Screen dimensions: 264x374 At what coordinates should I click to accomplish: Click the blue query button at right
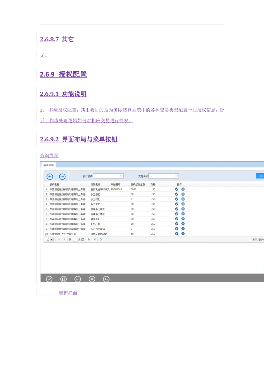pos(260,176)
